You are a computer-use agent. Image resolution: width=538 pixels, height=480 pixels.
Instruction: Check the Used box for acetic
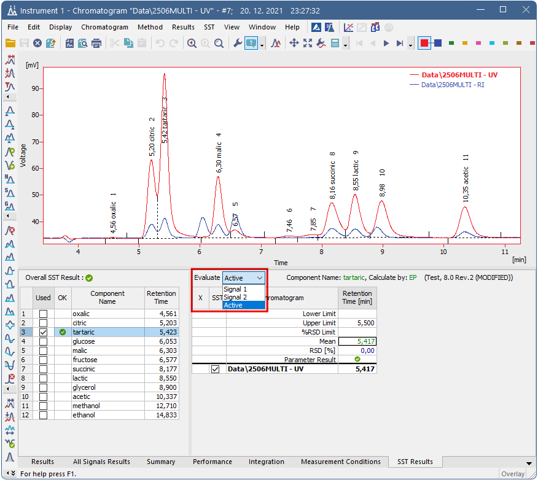[x=43, y=397]
